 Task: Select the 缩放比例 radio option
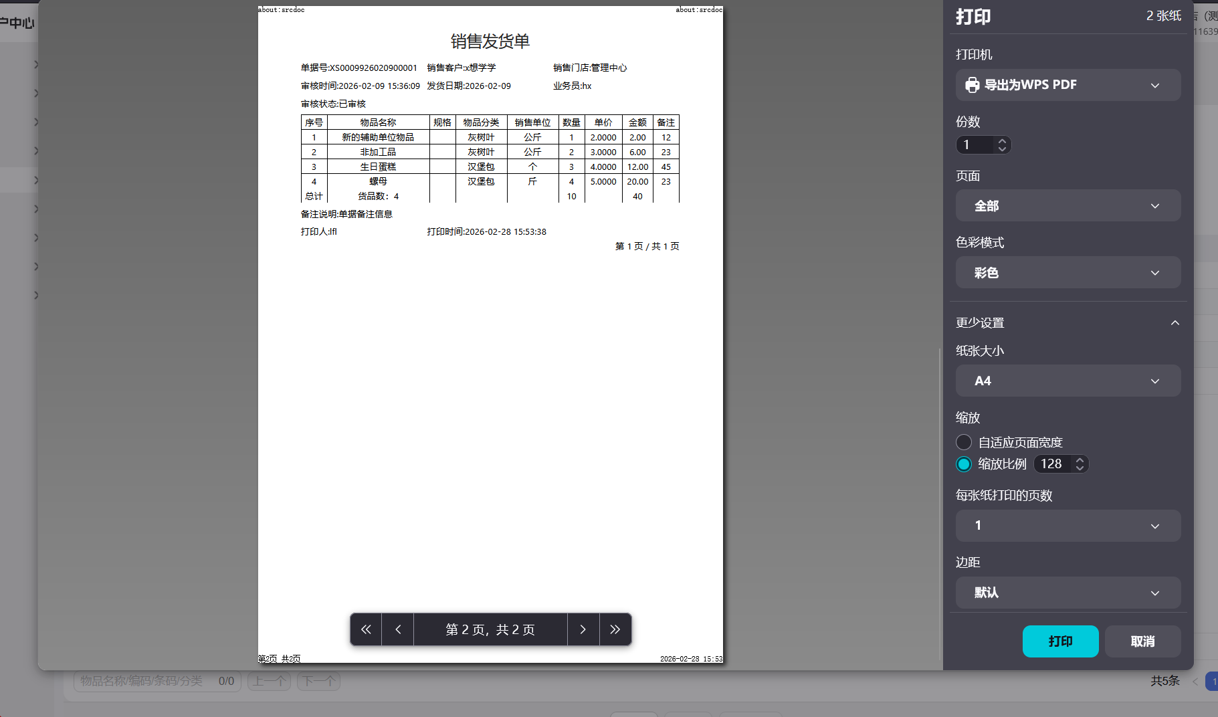click(964, 464)
